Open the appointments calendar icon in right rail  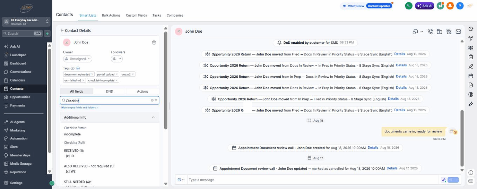(x=471, y=76)
